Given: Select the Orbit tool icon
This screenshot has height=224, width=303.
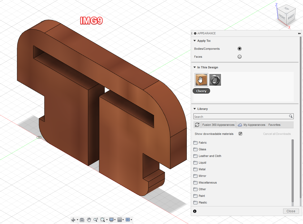Looking at the screenshot, I should click(73, 220).
